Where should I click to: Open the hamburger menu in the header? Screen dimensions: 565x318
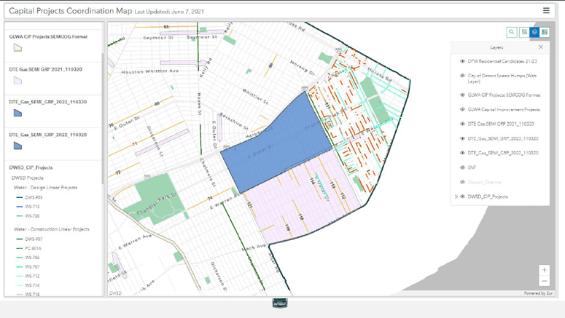coord(546,11)
